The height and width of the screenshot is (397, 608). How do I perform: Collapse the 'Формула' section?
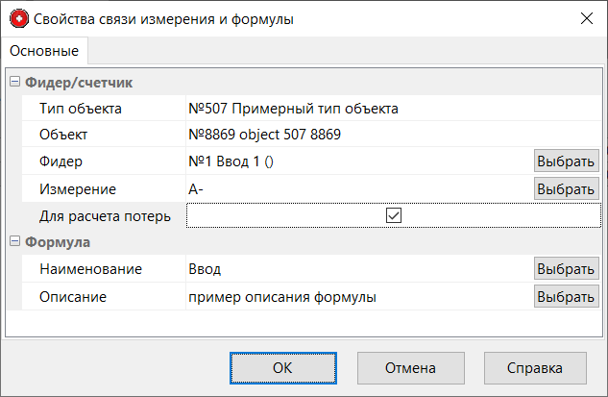pyautogui.click(x=13, y=242)
